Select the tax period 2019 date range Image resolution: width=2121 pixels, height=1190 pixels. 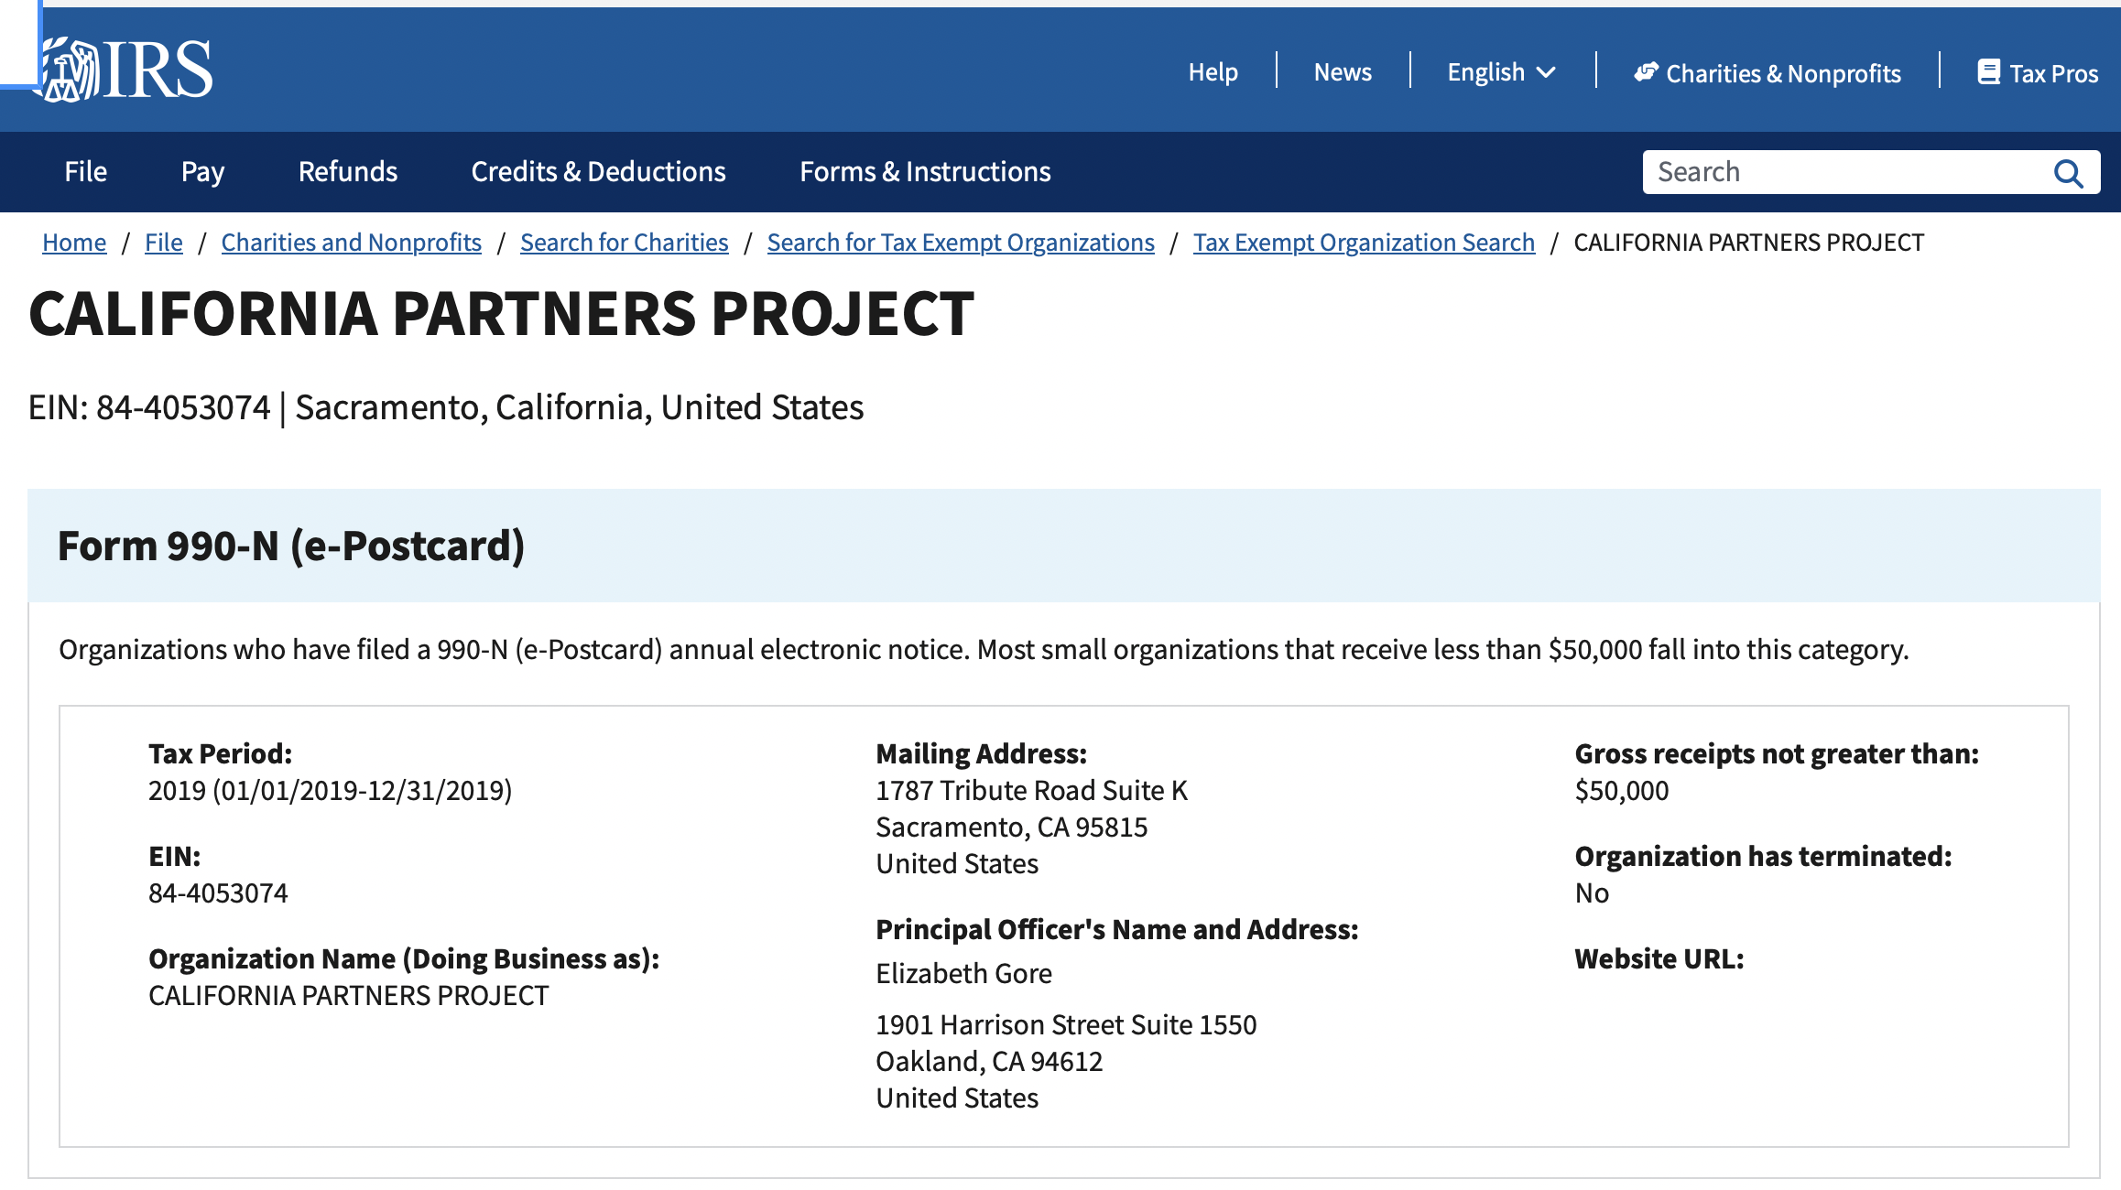pos(331,790)
